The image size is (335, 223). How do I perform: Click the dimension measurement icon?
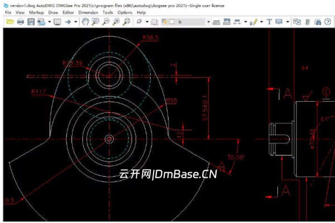237,22
